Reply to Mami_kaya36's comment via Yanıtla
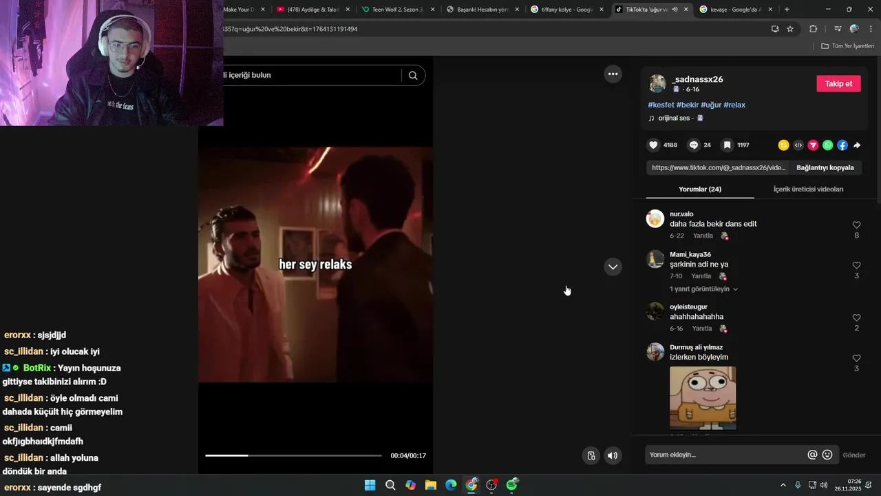 point(701,276)
